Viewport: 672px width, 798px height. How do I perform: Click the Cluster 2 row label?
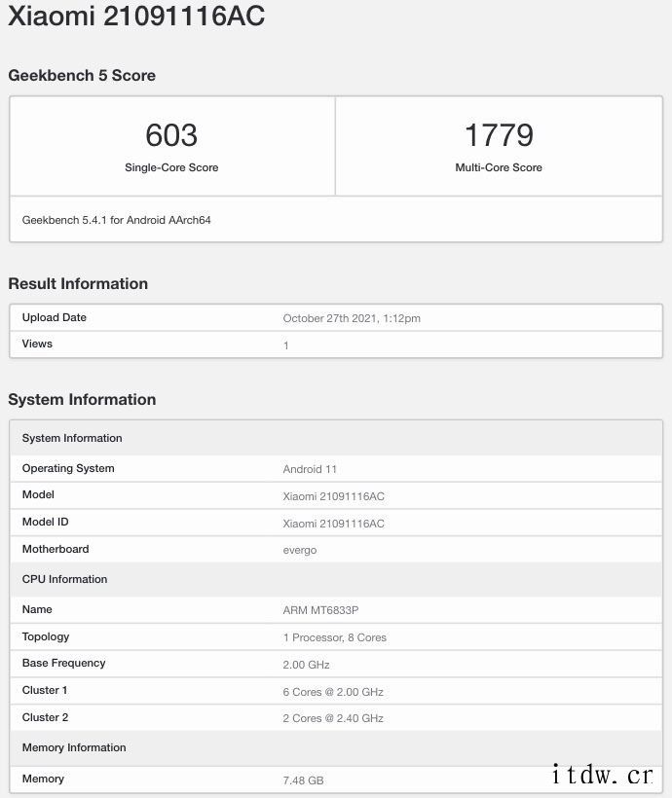point(46,717)
